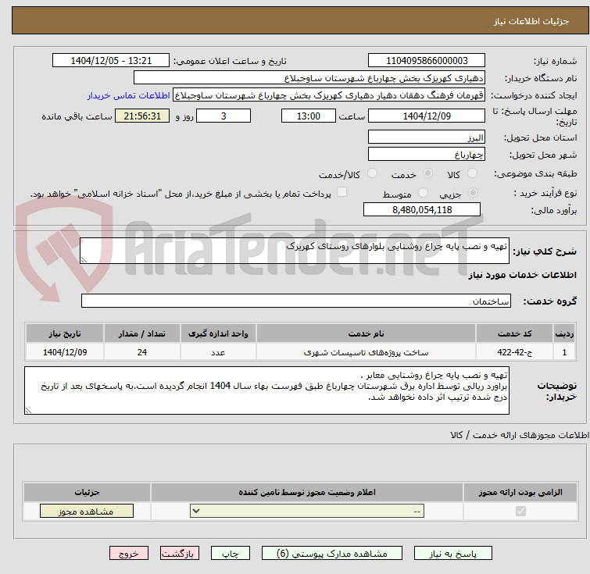Viewport: 590px width, 574px height.
Task: Click the row number cell 1
Action: click(564, 352)
